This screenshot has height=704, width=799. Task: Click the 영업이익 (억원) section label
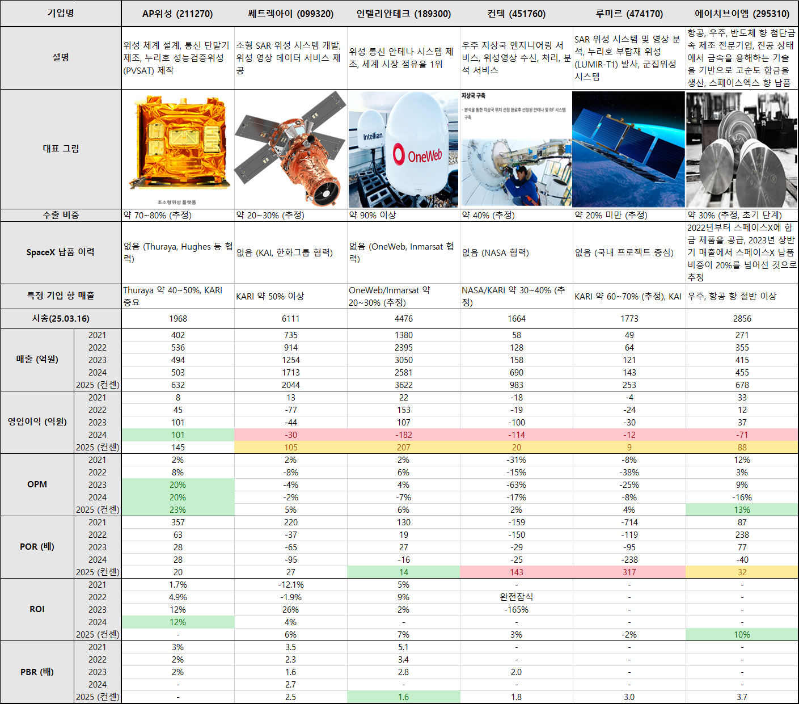[37, 422]
